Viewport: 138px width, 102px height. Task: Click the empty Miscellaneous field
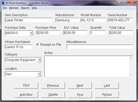tap(100, 47)
